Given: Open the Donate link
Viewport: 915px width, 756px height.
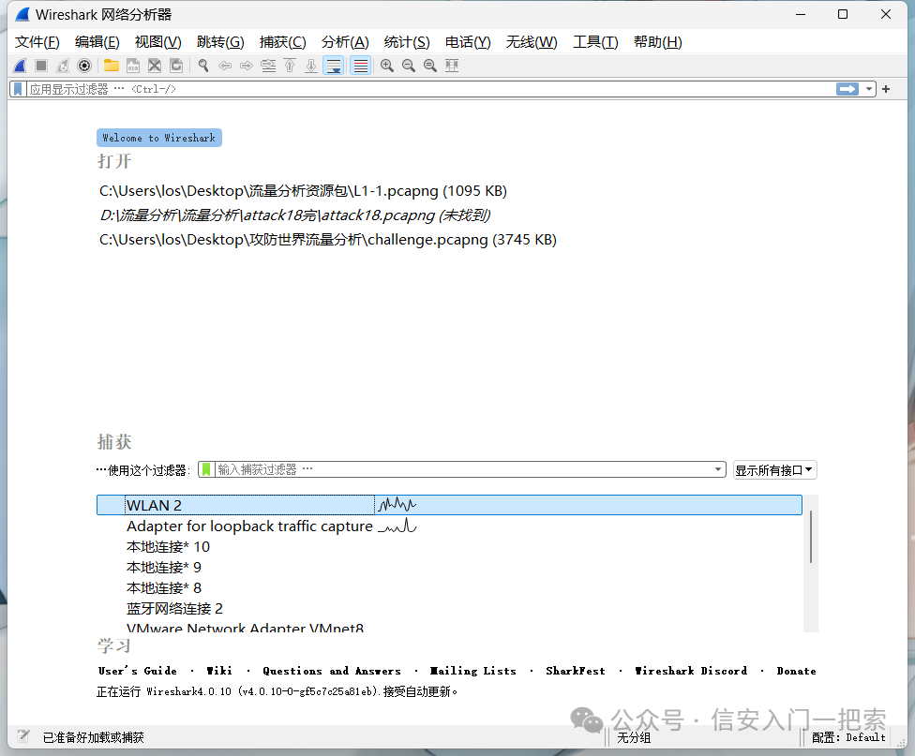Looking at the screenshot, I should coord(796,671).
